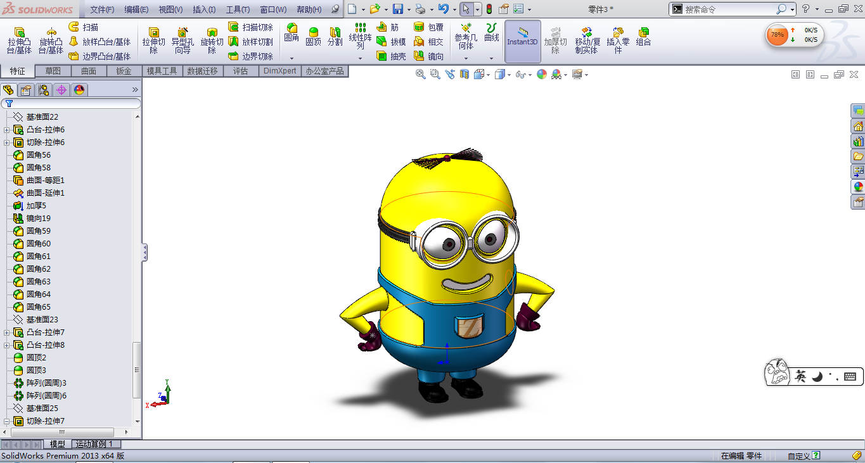This screenshot has height=463, width=865.
Task: Expand the 凸台-拉伸7 tree node
Action: coord(7,333)
